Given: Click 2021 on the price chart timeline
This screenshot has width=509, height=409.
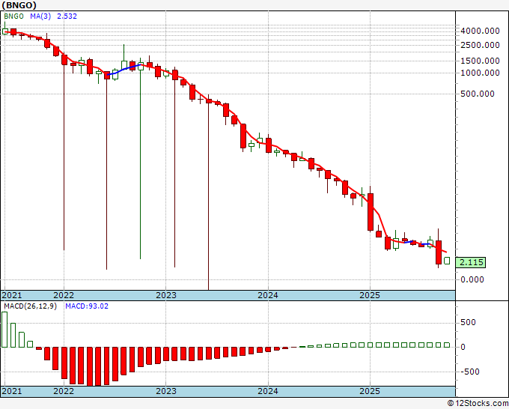Looking at the screenshot, I should (x=12, y=295).
